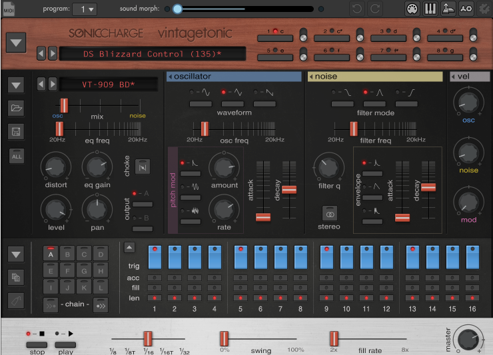The image size is (493, 355).
Task: Select sine pitch mod mode button
Action: click(x=191, y=197)
